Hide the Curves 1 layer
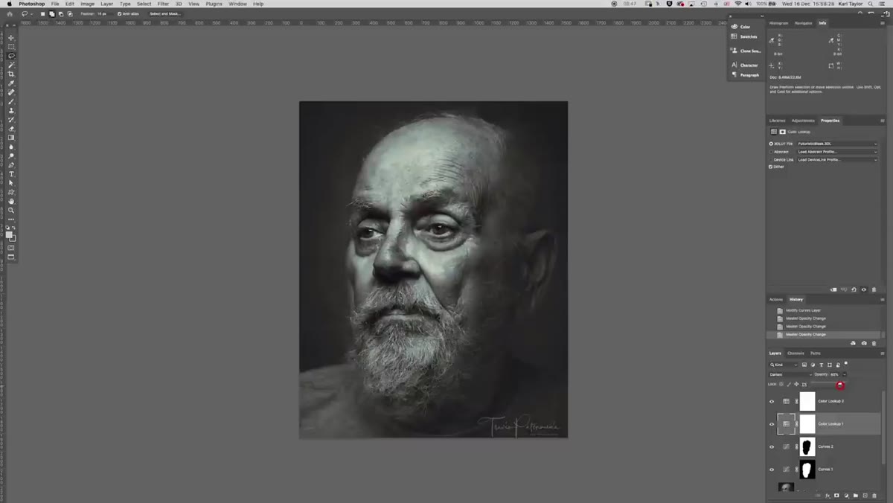The width and height of the screenshot is (893, 503). coord(772,470)
